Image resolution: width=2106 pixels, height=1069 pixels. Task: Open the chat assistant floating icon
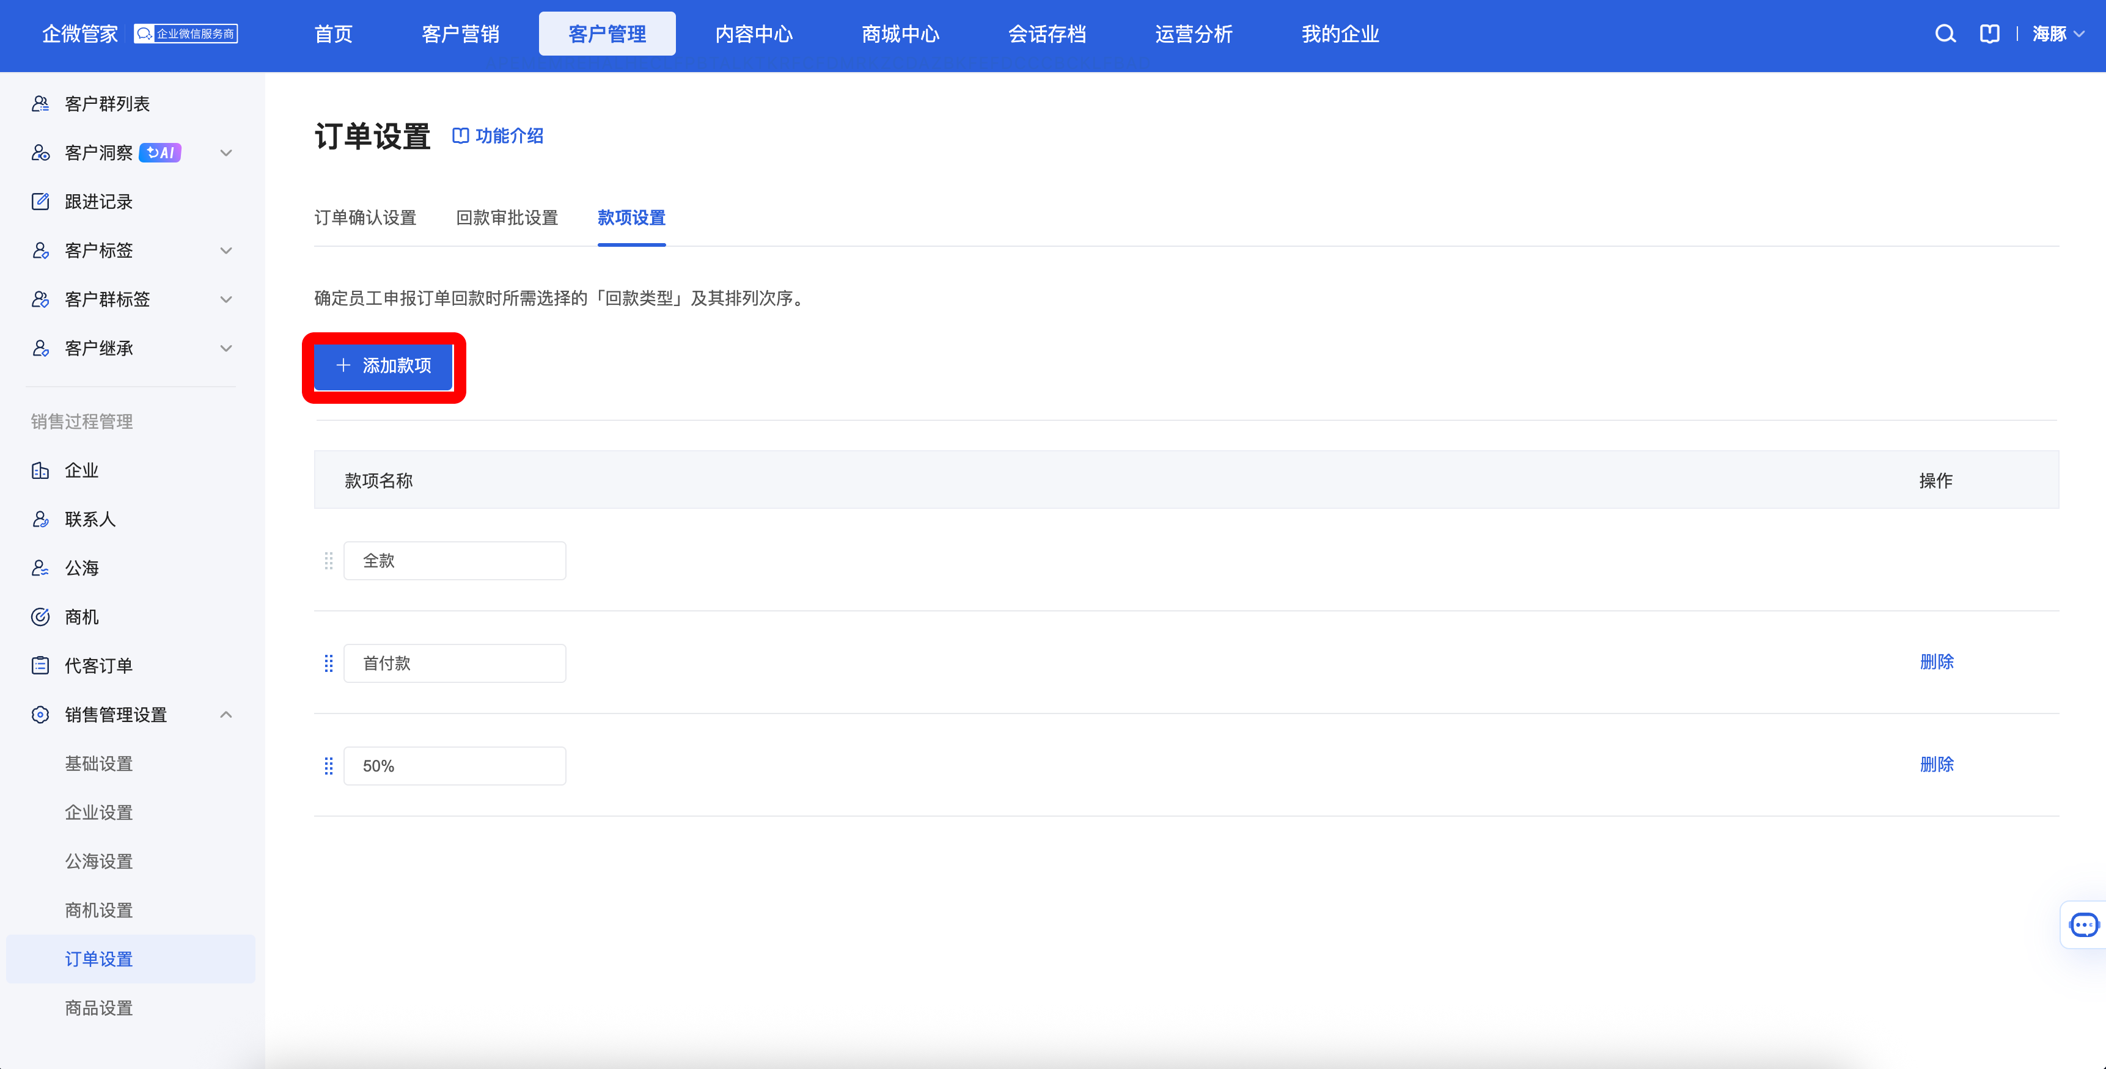(2083, 924)
